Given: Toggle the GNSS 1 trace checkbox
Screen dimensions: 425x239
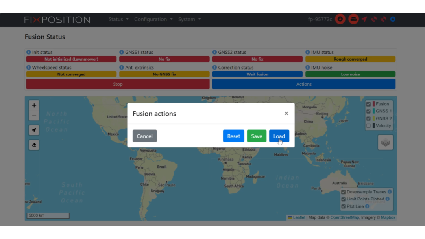Looking at the screenshot, I should coord(368,111).
